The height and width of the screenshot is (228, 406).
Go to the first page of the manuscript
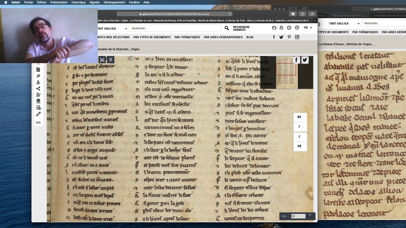(299, 146)
